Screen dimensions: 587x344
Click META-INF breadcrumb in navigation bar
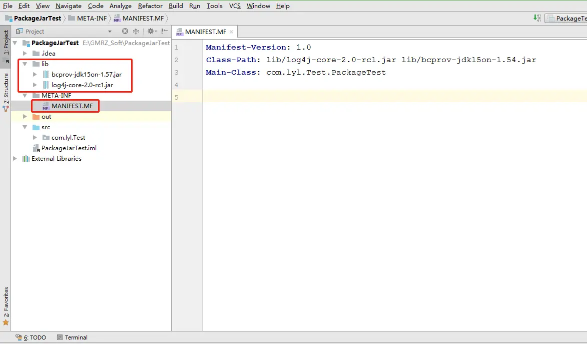point(88,19)
